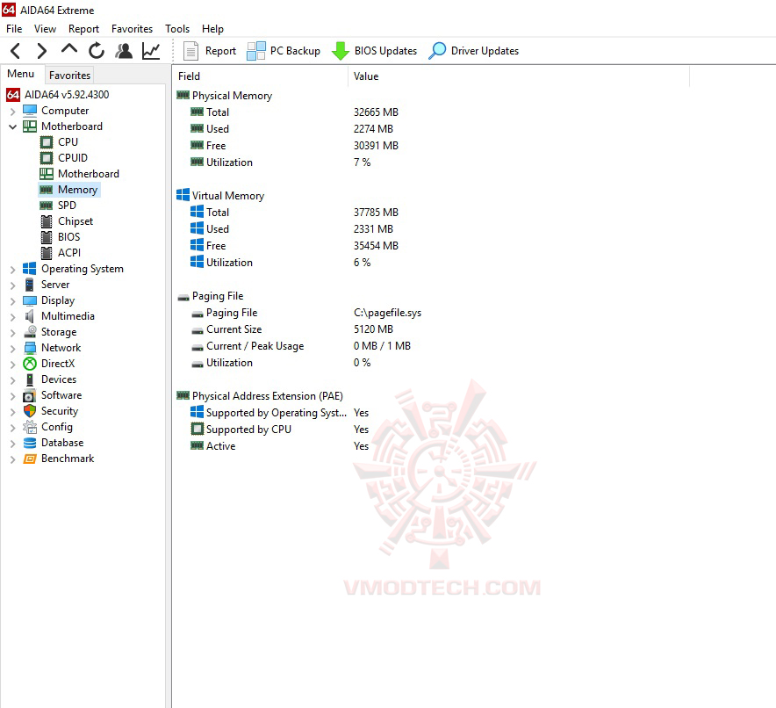The image size is (776, 708).
Task: Open the Tools menu
Action: [177, 29]
